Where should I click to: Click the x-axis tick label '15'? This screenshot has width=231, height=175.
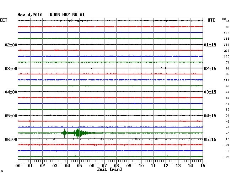pos(203,166)
